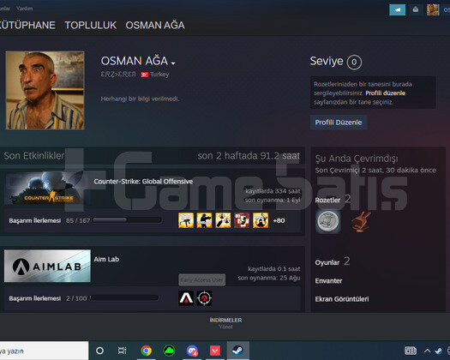450x360 pixels.
Task: Click the Counter-Strike: Global Offensive title
Action: pyautogui.click(x=143, y=182)
